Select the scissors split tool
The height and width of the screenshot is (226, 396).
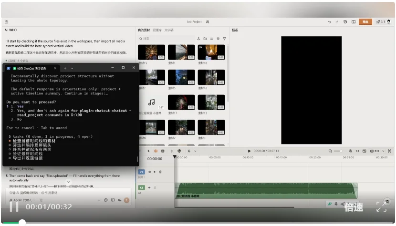[x=172, y=151]
